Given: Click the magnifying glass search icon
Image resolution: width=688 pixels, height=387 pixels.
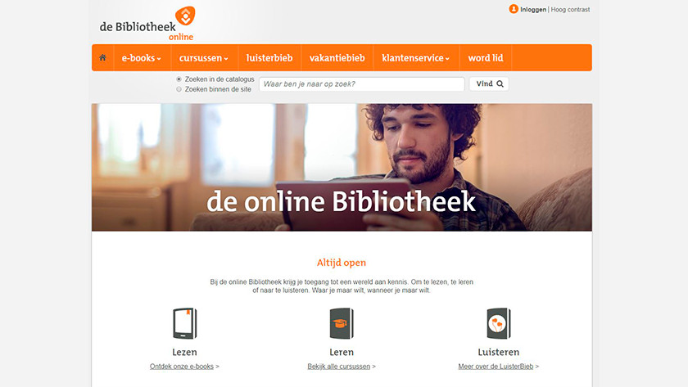Looking at the screenshot, I should [x=500, y=83].
